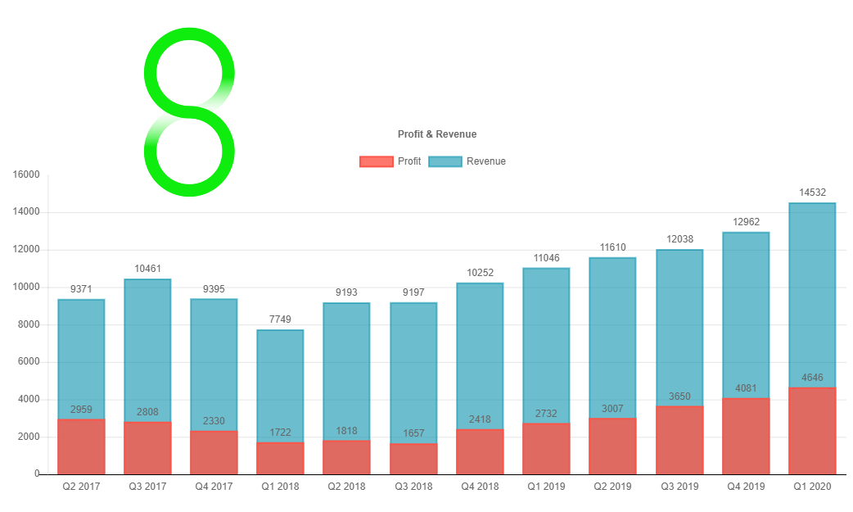
Task: Click the 8000 y-axis tick label
Action: click(29, 324)
